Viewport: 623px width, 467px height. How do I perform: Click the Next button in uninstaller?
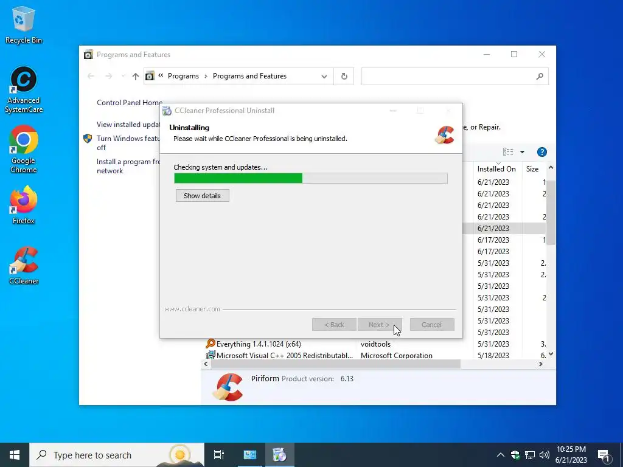pos(380,325)
